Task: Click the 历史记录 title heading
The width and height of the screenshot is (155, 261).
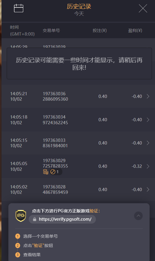Action: point(79,7)
